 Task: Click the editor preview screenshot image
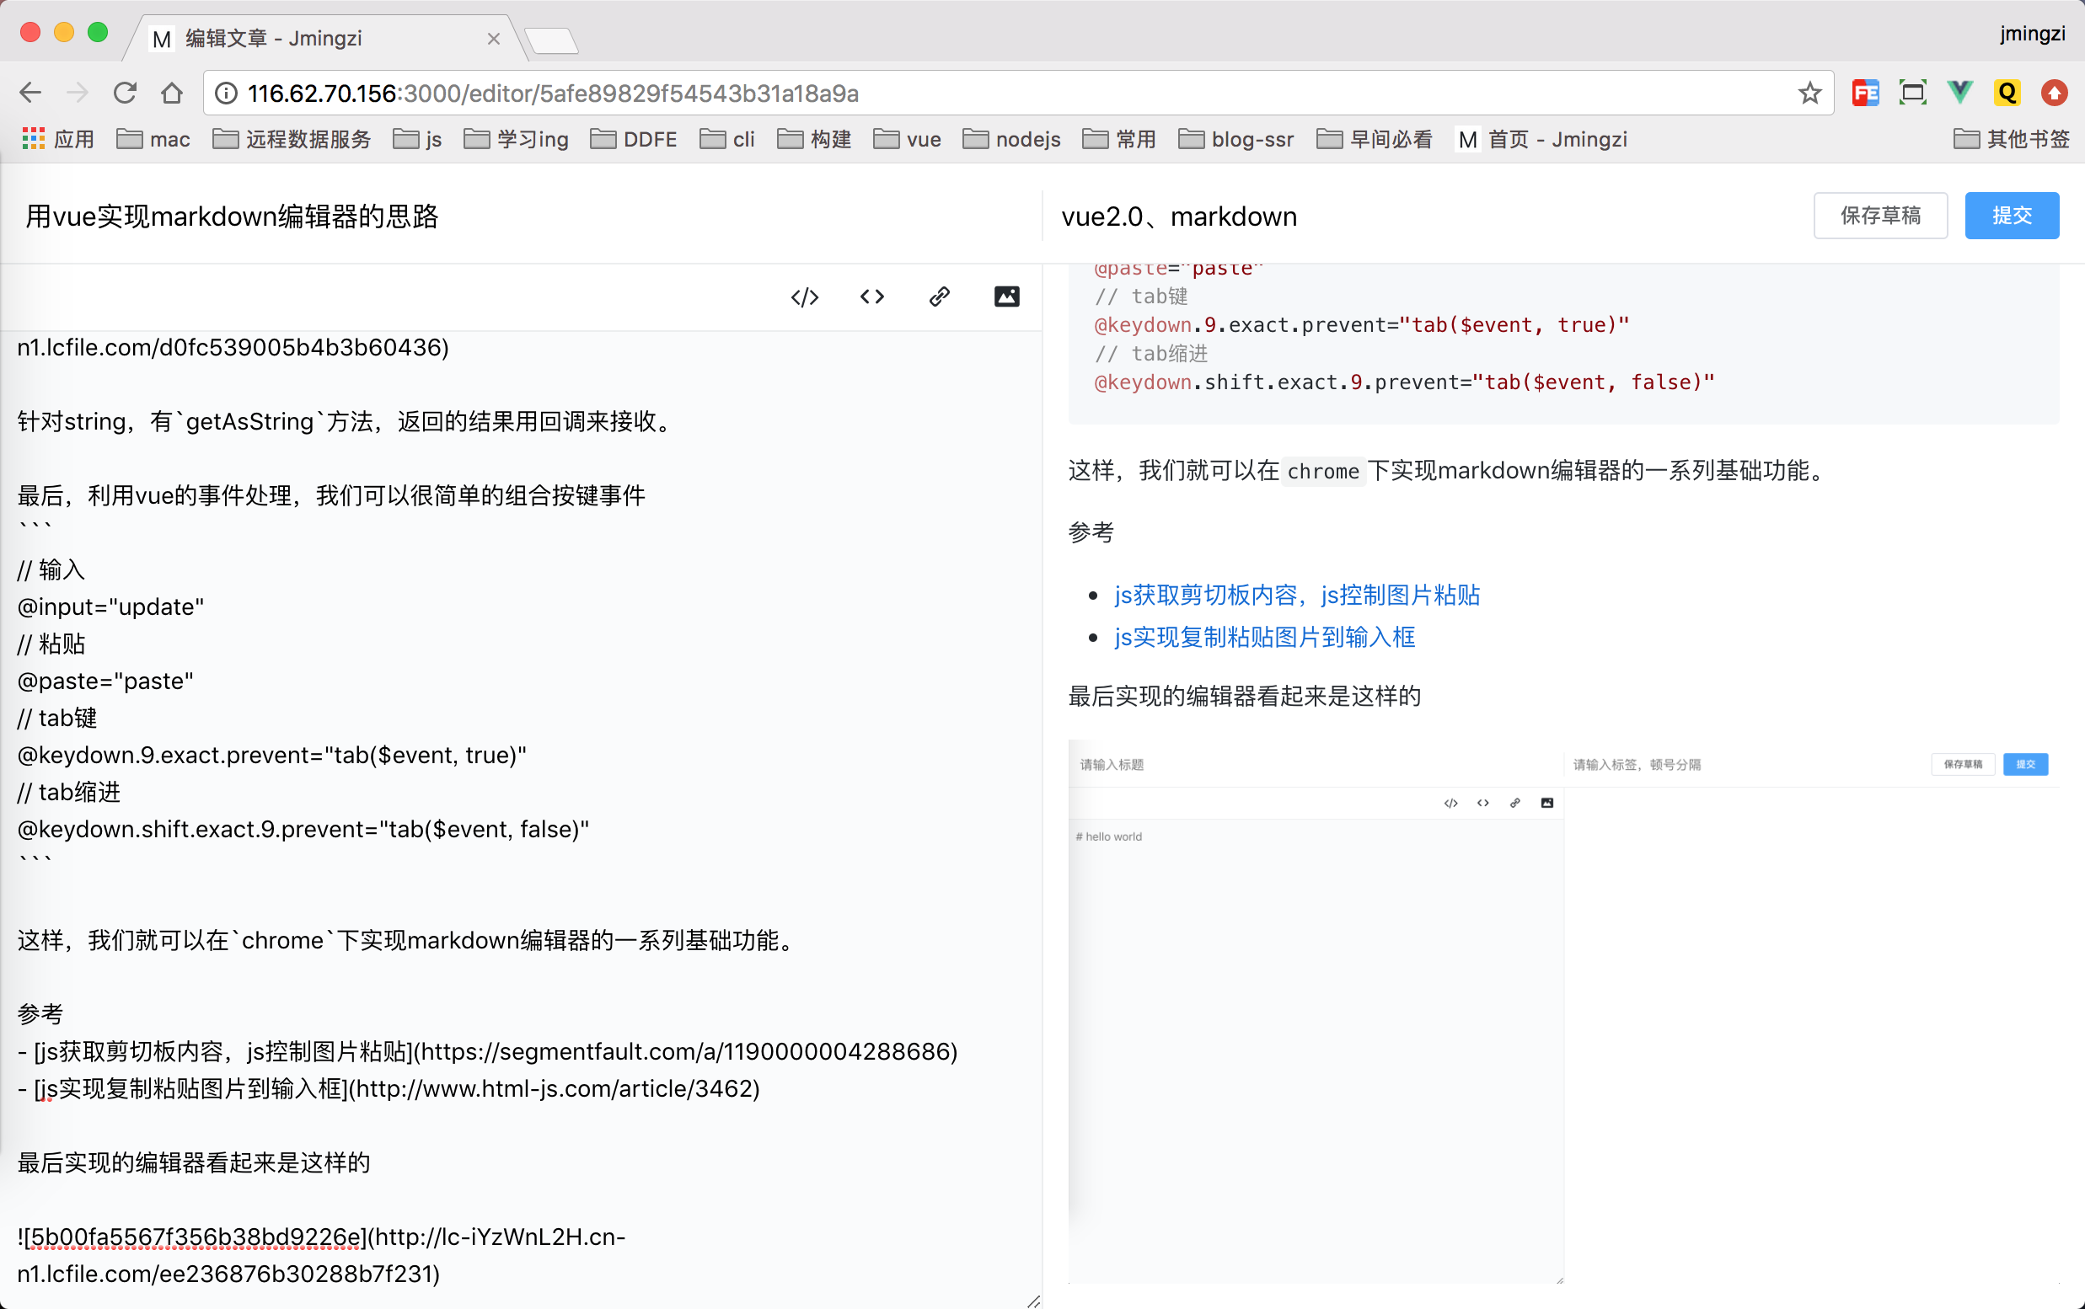(x=1562, y=1012)
